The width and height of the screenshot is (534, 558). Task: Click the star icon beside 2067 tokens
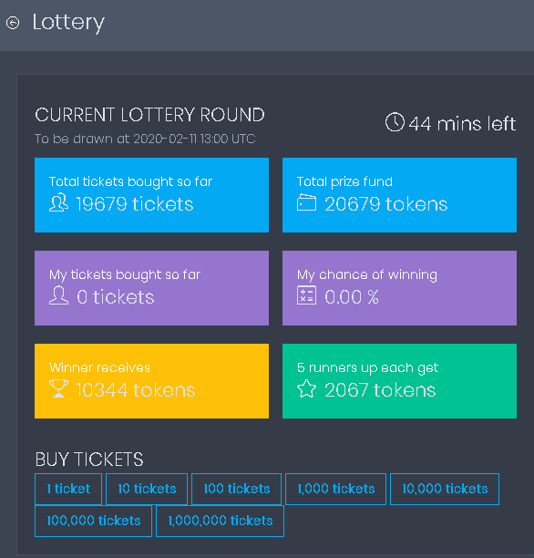pos(306,388)
